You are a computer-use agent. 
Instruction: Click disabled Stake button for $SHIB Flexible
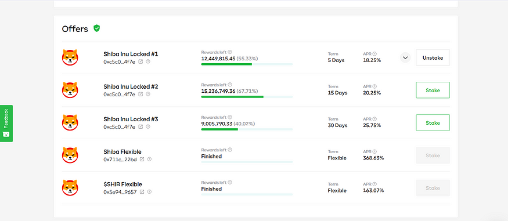433,188
